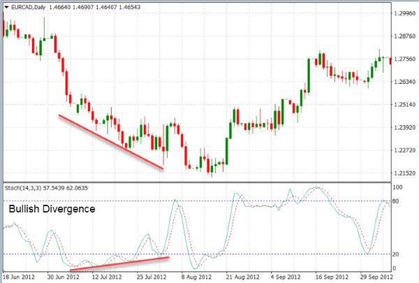Select the EURCAD,Daily chart title text
419x283 pixels.
point(29,6)
